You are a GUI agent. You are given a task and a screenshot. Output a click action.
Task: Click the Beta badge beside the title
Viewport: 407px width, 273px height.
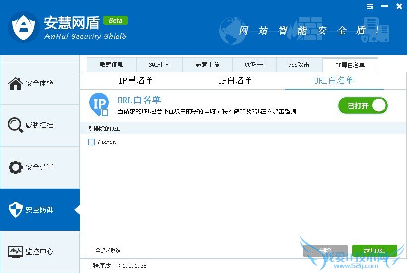(116, 20)
